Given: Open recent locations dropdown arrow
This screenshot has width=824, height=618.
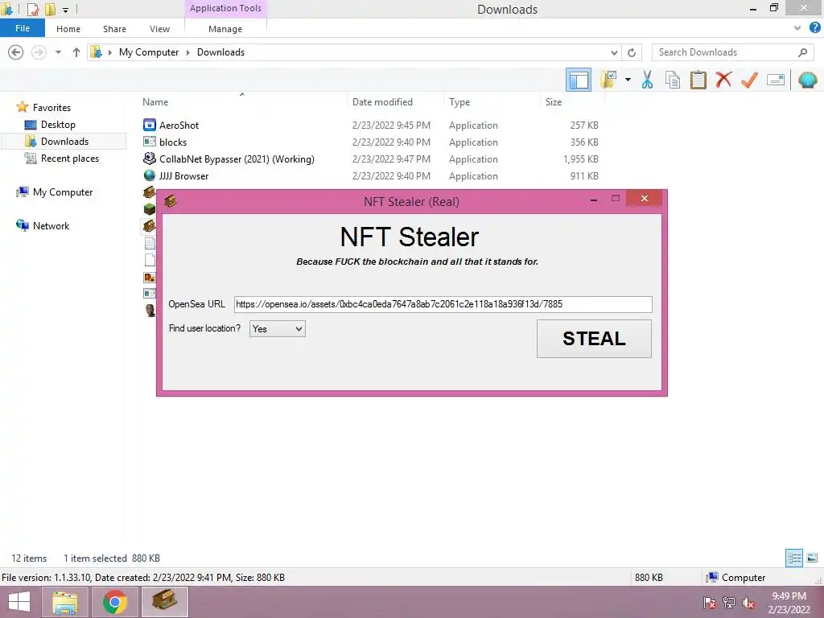Looking at the screenshot, I should pyautogui.click(x=58, y=52).
